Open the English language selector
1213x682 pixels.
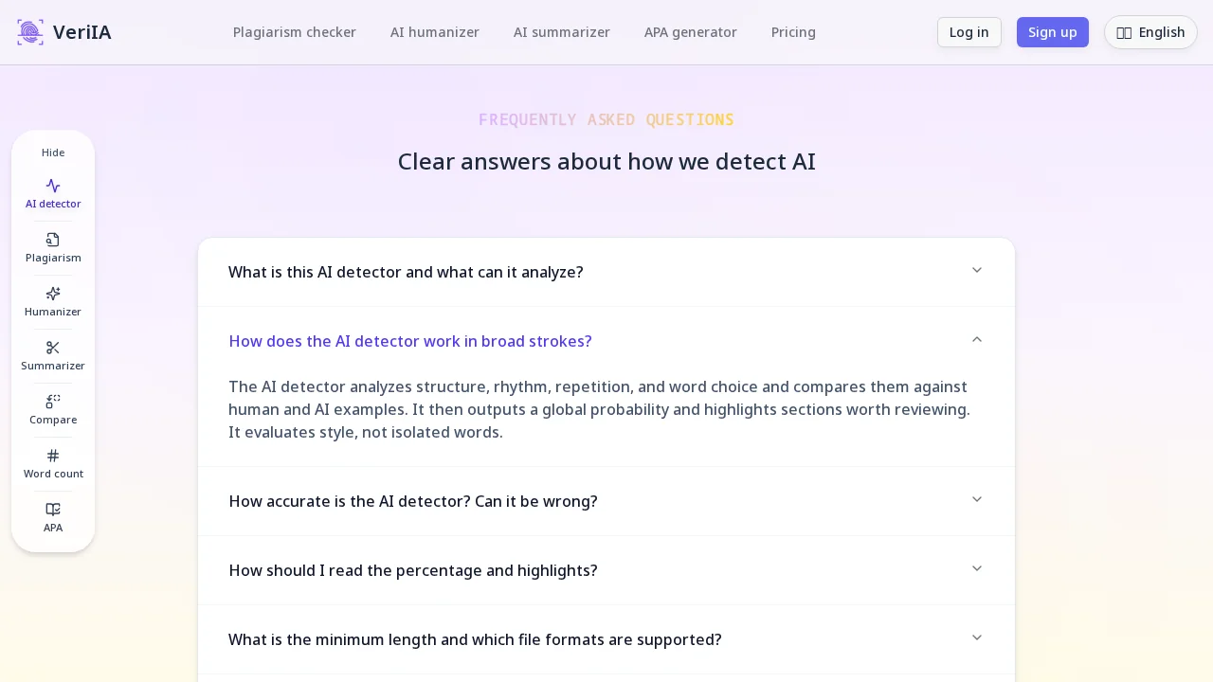point(1150,32)
